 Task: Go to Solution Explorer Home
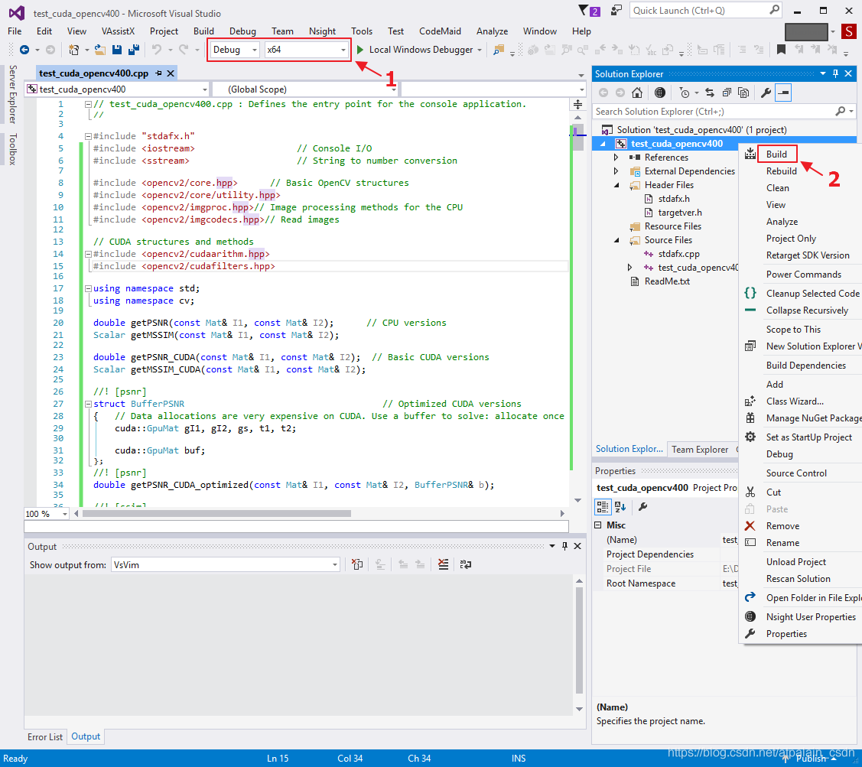[637, 93]
